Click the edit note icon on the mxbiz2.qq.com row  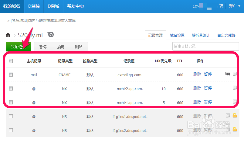click(235, 88)
